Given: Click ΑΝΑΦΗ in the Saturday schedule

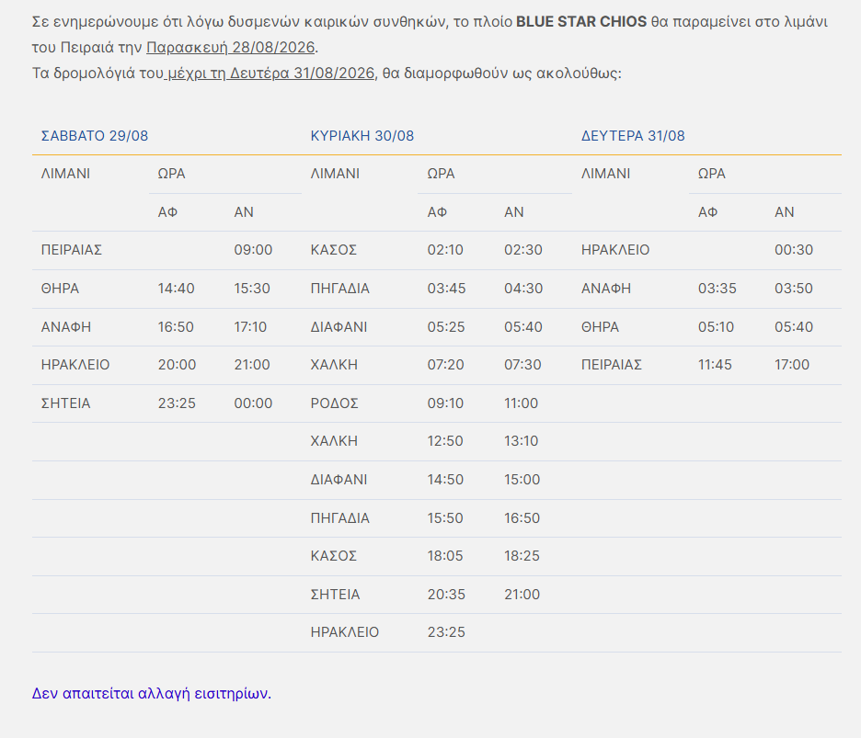Looking at the screenshot, I should (66, 327).
